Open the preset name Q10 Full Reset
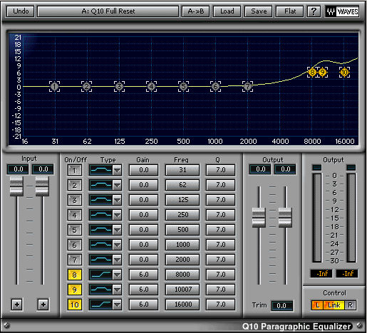The height and width of the screenshot is (333, 367). 108,11
